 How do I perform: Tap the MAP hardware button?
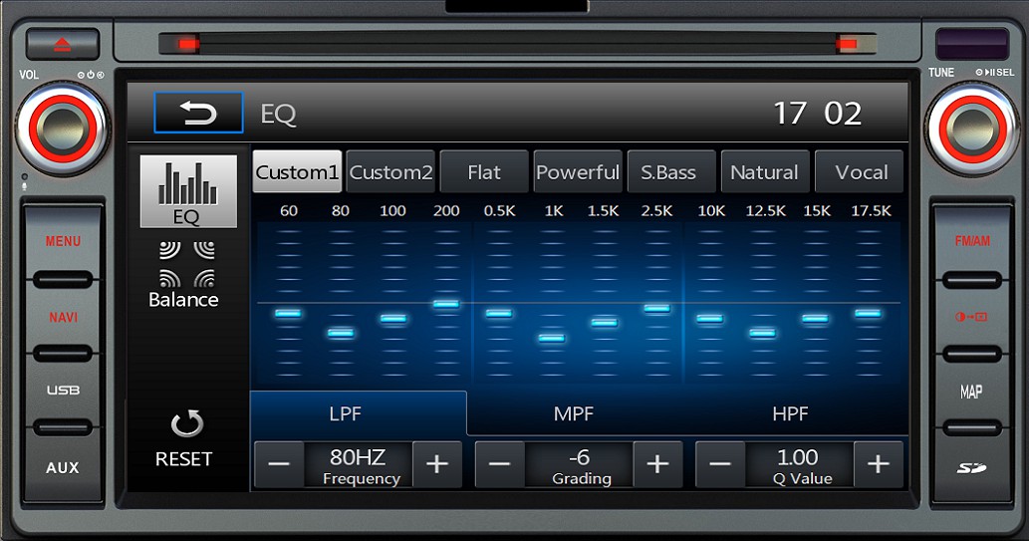click(972, 392)
